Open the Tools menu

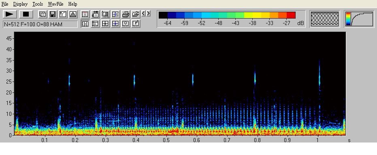click(38, 4)
